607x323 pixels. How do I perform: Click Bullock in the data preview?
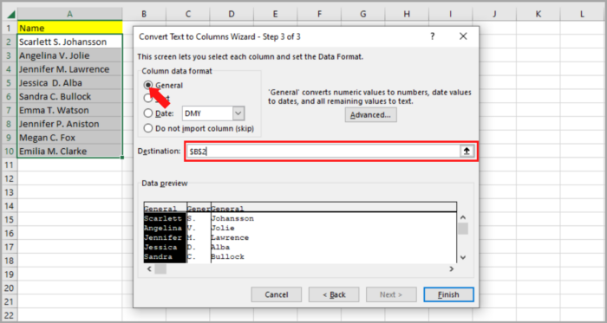[x=227, y=256]
